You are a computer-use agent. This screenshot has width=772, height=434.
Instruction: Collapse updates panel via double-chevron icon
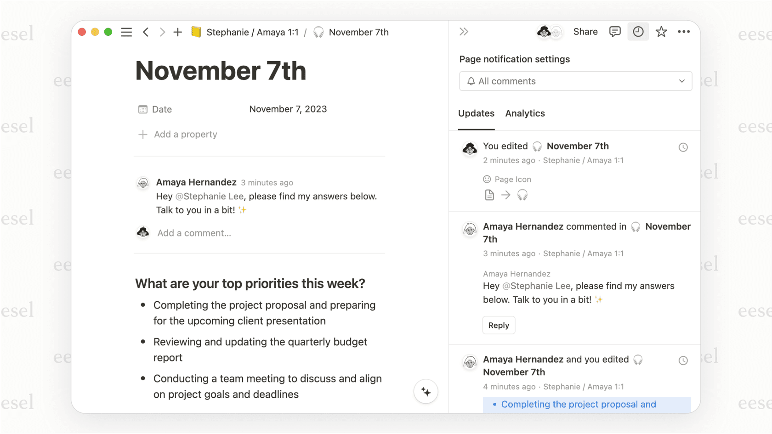click(464, 32)
